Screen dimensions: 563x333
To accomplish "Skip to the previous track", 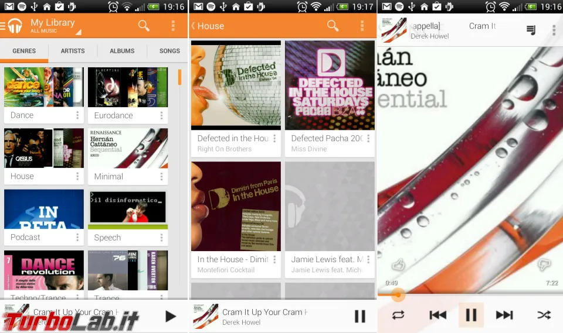I will (x=437, y=315).
